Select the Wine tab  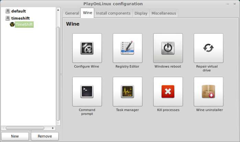(87, 13)
